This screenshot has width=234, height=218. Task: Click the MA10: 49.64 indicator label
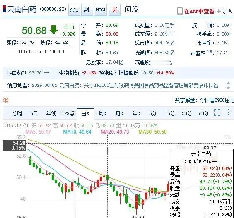pos(77,132)
